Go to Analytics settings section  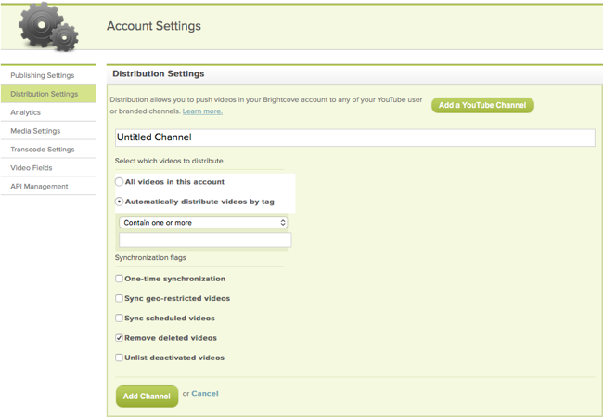coord(26,112)
